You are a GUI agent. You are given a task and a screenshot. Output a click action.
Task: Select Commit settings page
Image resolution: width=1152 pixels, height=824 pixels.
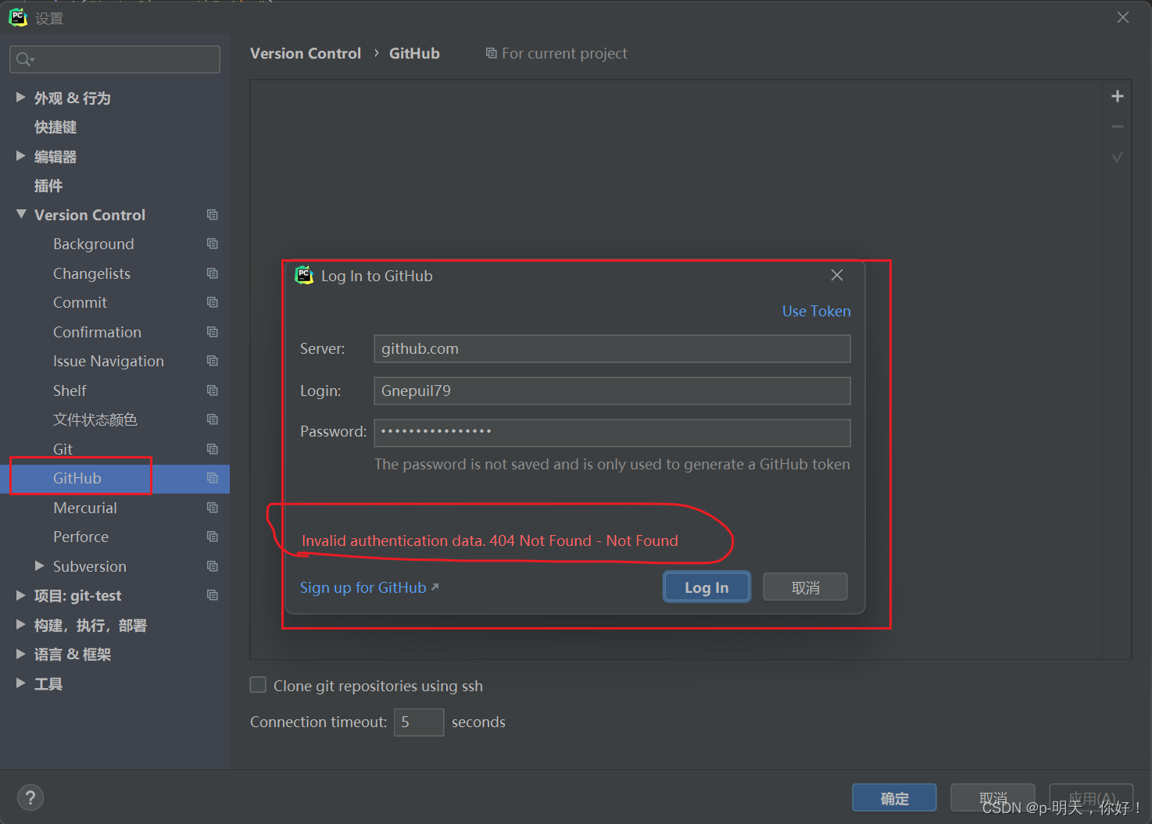[80, 302]
